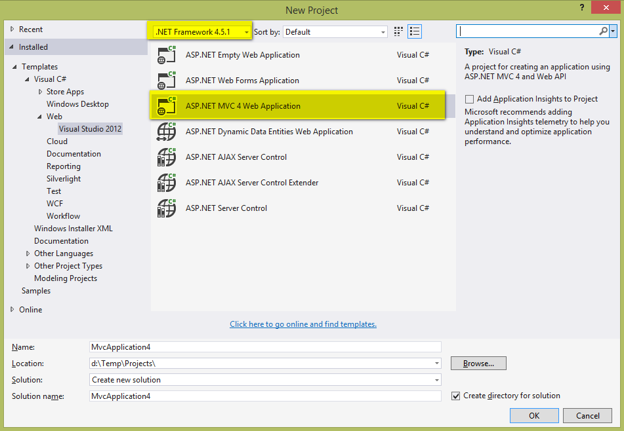
Task: Open the .NET Framework version dropdown
Action: [202, 32]
